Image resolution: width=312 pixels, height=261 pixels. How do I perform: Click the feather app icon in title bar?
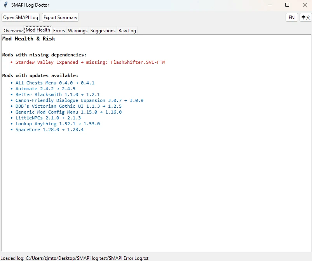click(x=5, y=5)
